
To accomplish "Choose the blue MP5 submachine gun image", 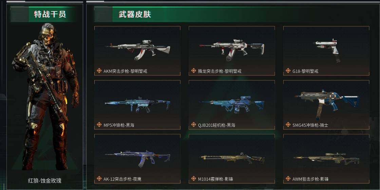I will pyautogui.click(x=138, y=104).
